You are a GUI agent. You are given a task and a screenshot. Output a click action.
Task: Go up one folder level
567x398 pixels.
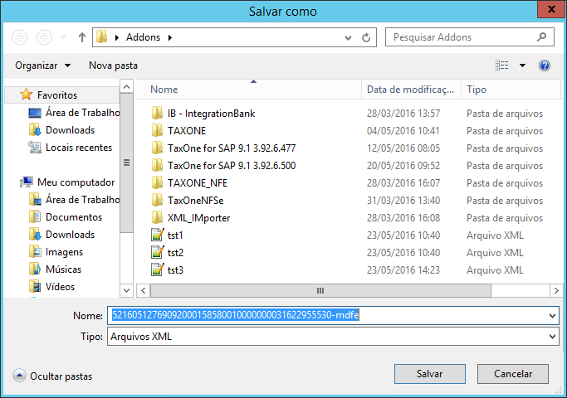tap(82, 37)
